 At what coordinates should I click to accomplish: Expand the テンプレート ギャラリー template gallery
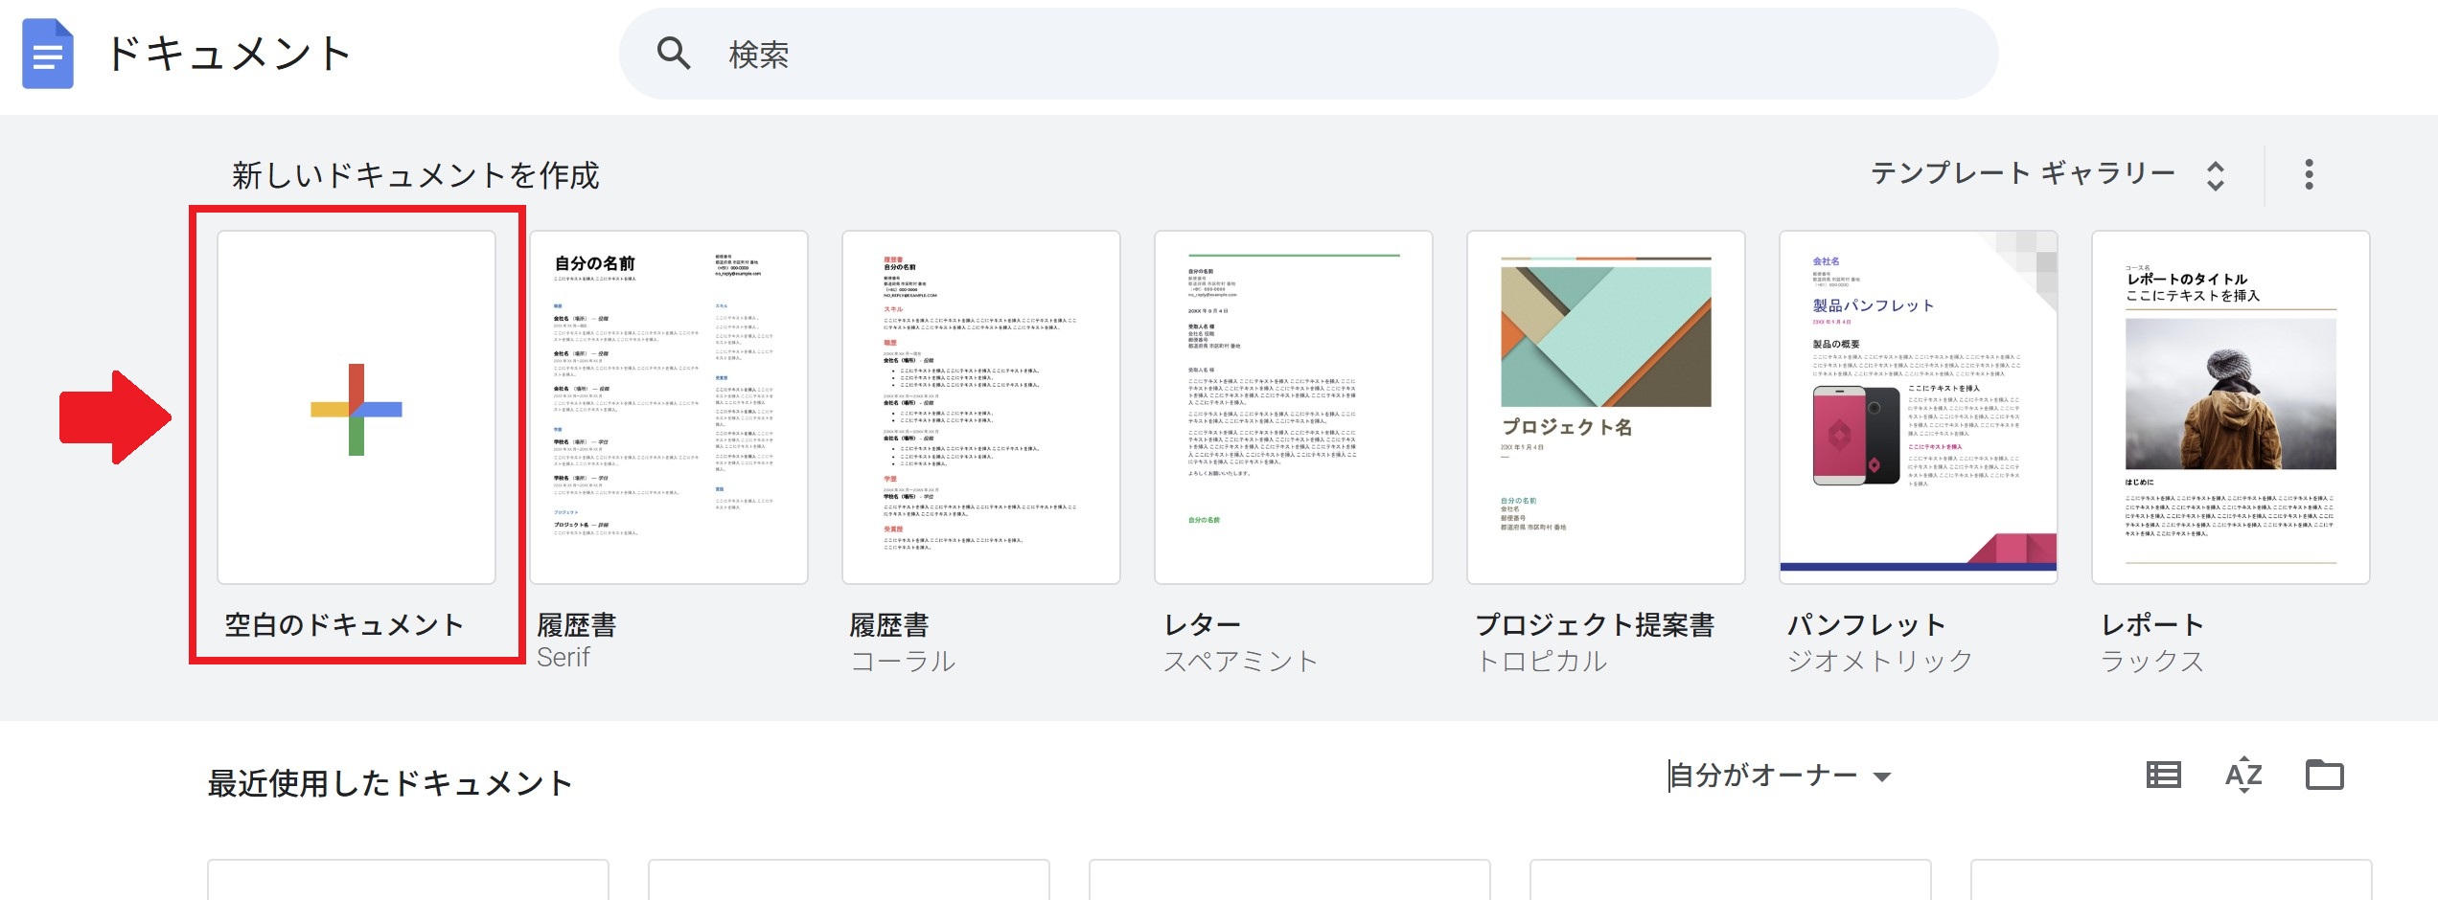(x=2022, y=174)
